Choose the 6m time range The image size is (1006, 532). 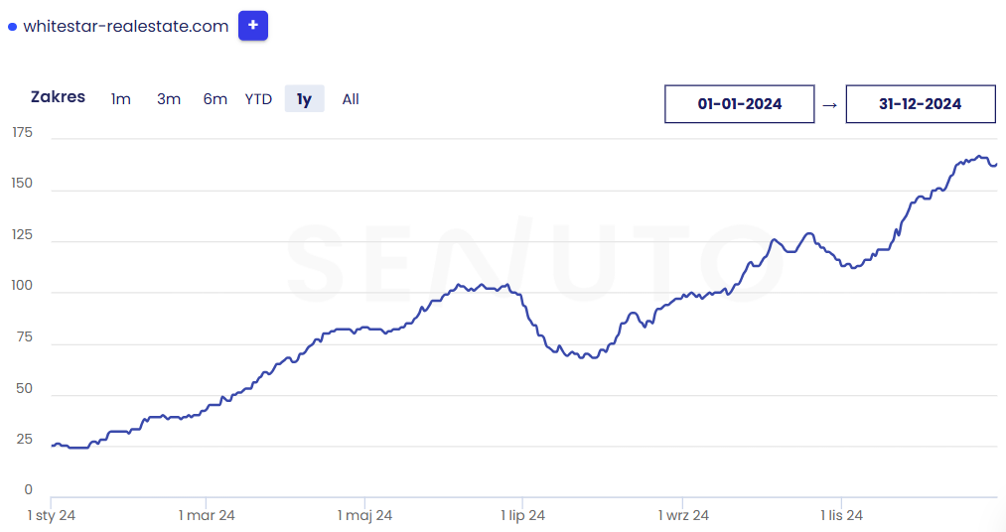(215, 99)
